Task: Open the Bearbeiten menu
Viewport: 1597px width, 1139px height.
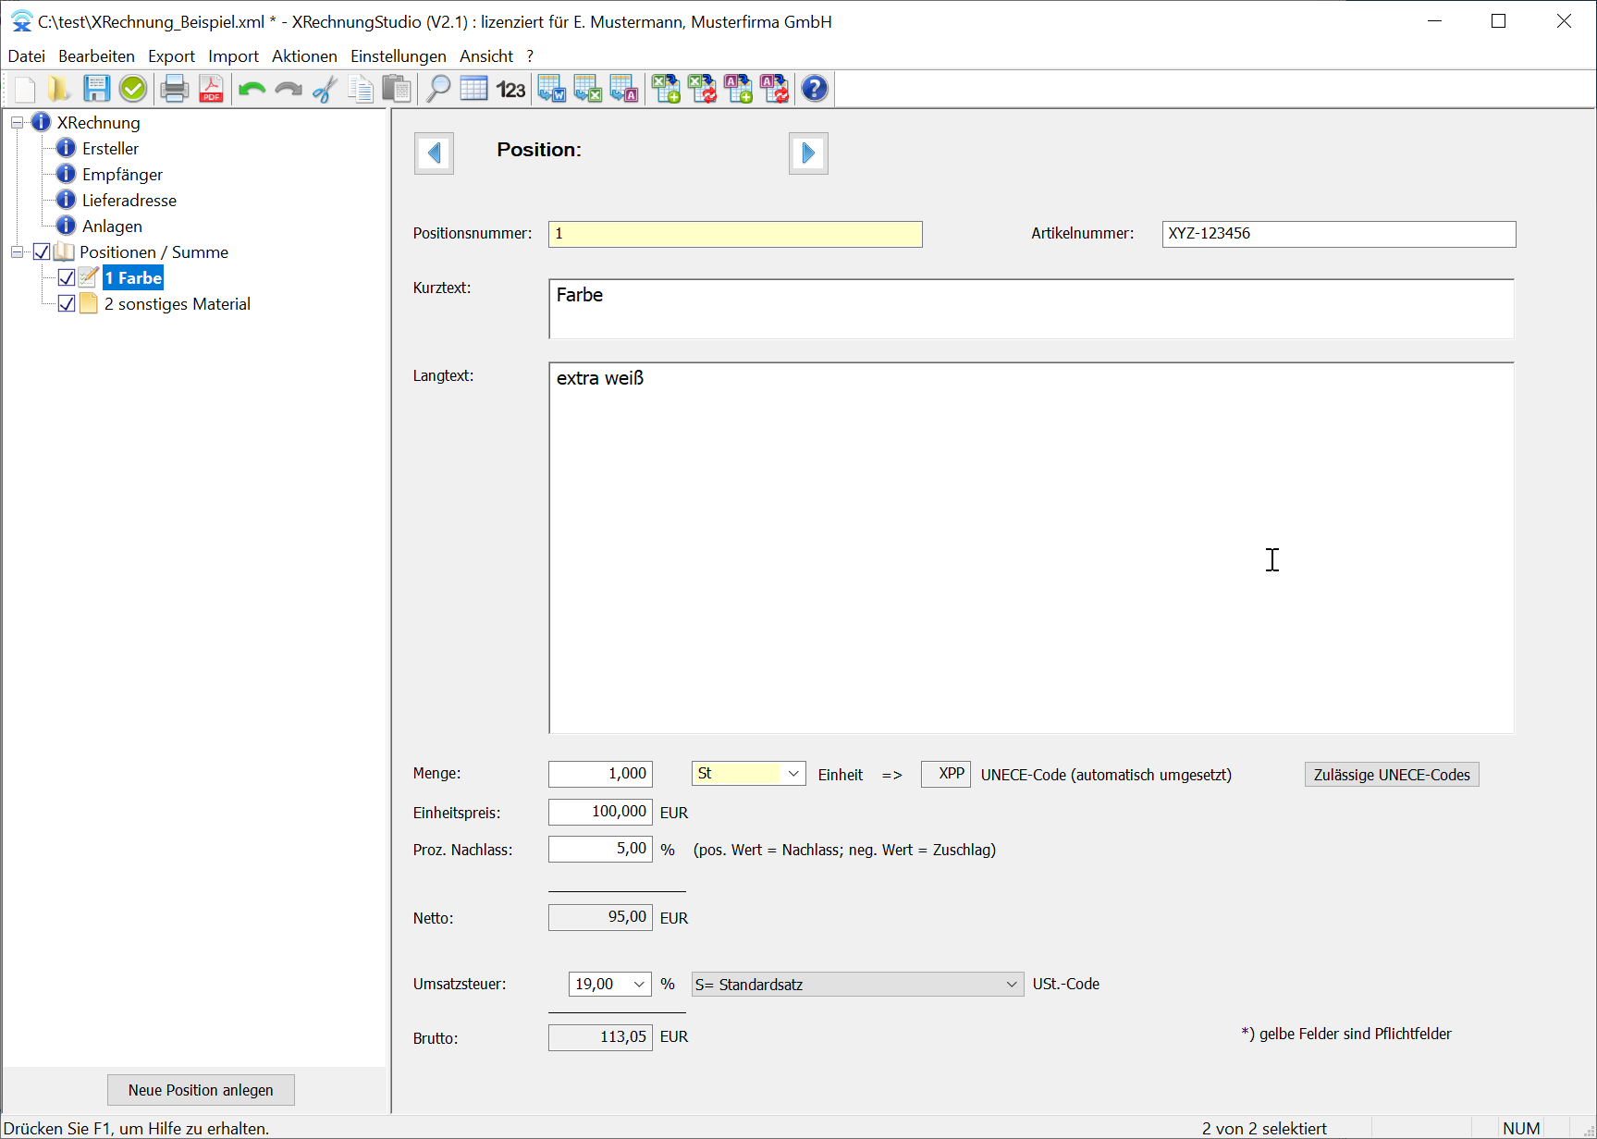Action: click(96, 56)
